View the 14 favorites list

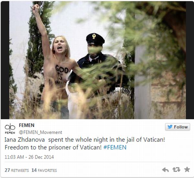coord(44,170)
